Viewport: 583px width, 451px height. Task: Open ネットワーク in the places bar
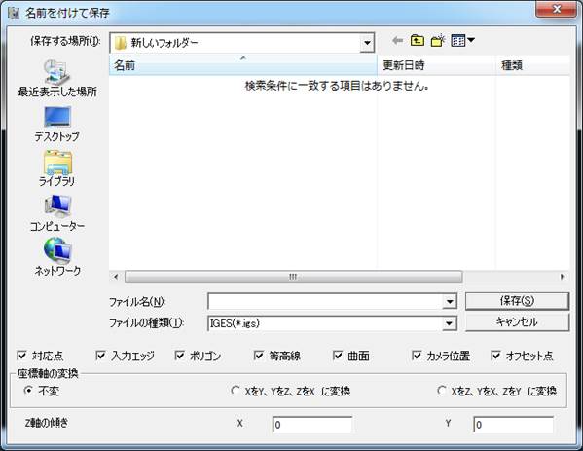[57, 257]
